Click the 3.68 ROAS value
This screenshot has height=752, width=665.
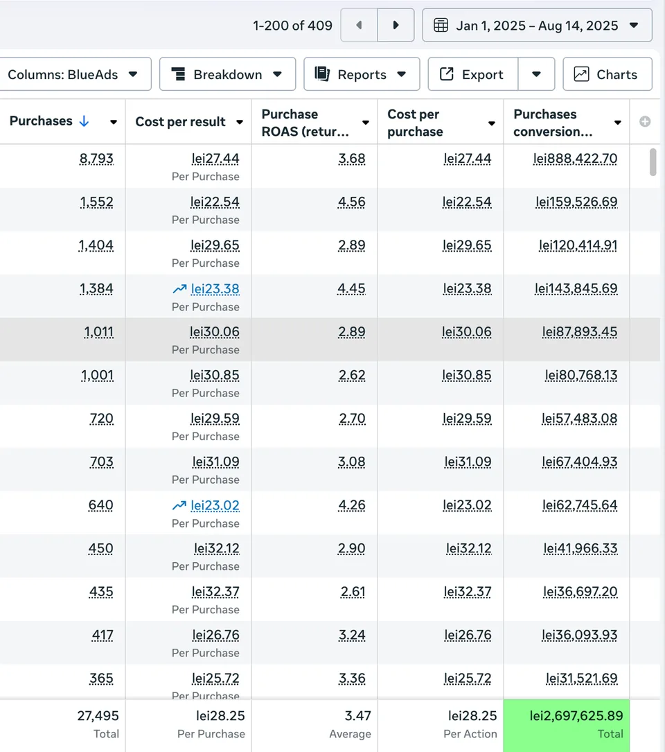pos(351,159)
